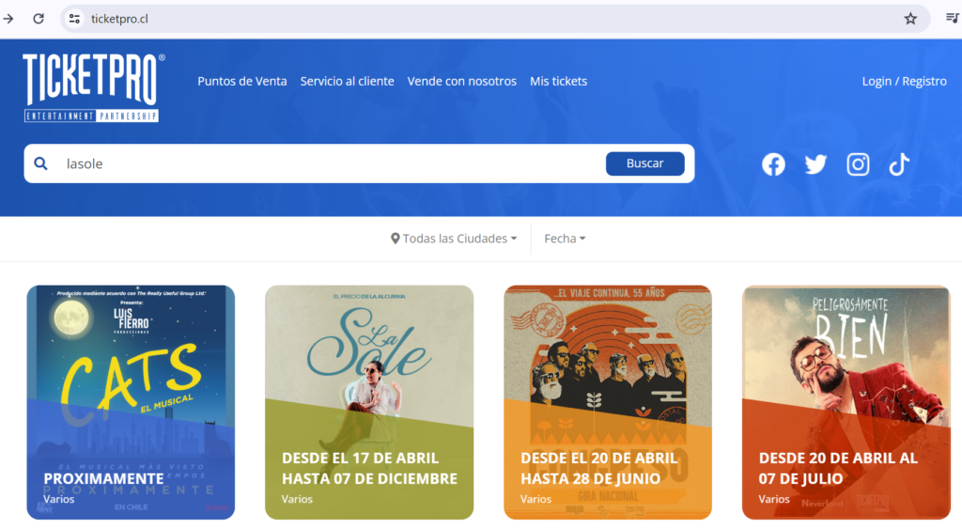962x528 pixels.
Task: Open TicketPro TikTok profile icon
Action: click(x=899, y=164)
